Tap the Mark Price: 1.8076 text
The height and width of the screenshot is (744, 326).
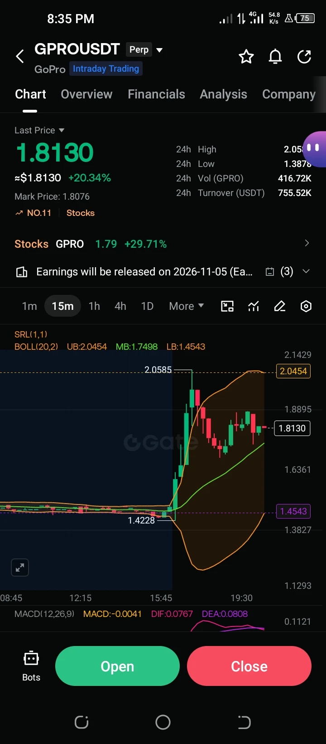point(52,196)
